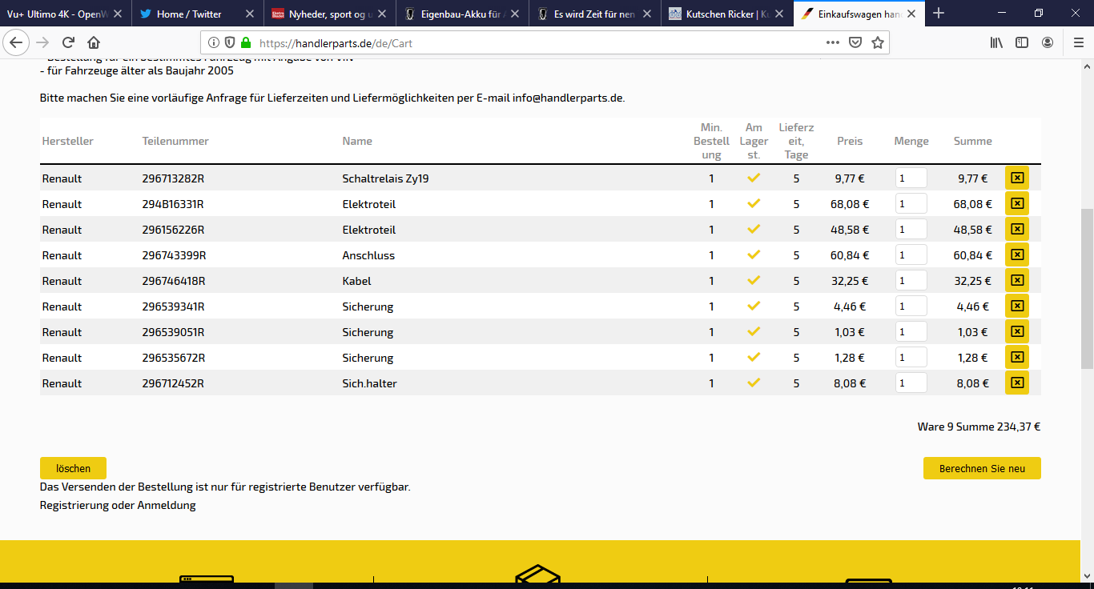Open the Firefox library view
The height and width of the screenshot is (589, 1094).
click(x=996, y=42)
